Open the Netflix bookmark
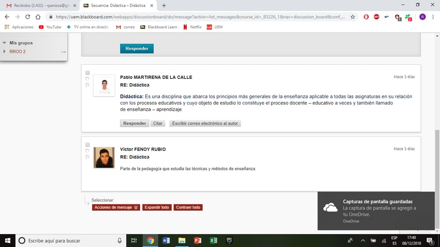440x247 pixels. point(192,27)
